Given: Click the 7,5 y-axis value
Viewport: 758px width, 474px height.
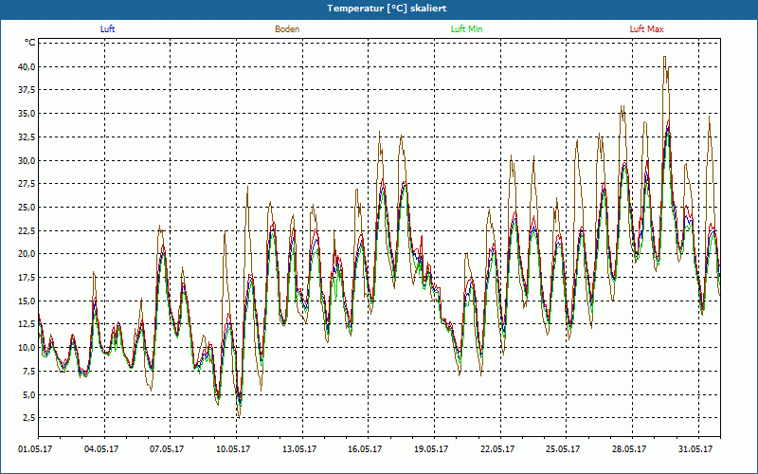Looking at the screenshot, I should 28,371.
